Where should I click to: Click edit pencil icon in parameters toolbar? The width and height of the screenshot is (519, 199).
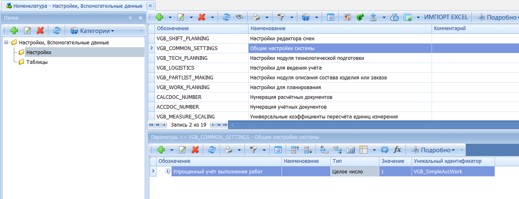point(183,150)
